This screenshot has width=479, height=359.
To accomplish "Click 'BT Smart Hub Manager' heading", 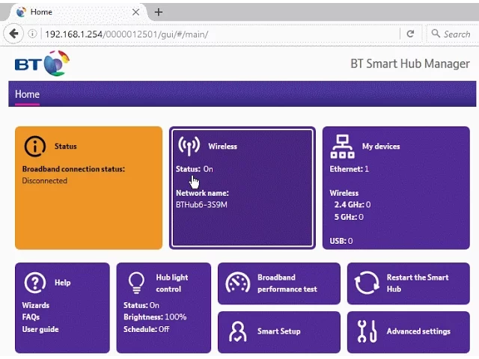I will pyautogui.click(x=410, y=64).
